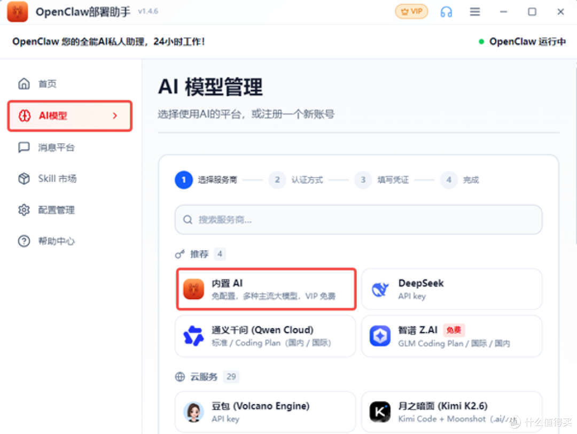The width and height of the screenshot is (577, 434).
Task: Select step 4 完成
Action: pos(459,180)
